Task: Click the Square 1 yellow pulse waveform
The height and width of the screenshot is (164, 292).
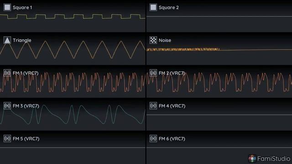Action: point(73,16)
